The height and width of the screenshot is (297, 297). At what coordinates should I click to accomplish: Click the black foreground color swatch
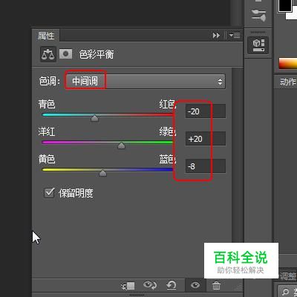tap(285, 5)
